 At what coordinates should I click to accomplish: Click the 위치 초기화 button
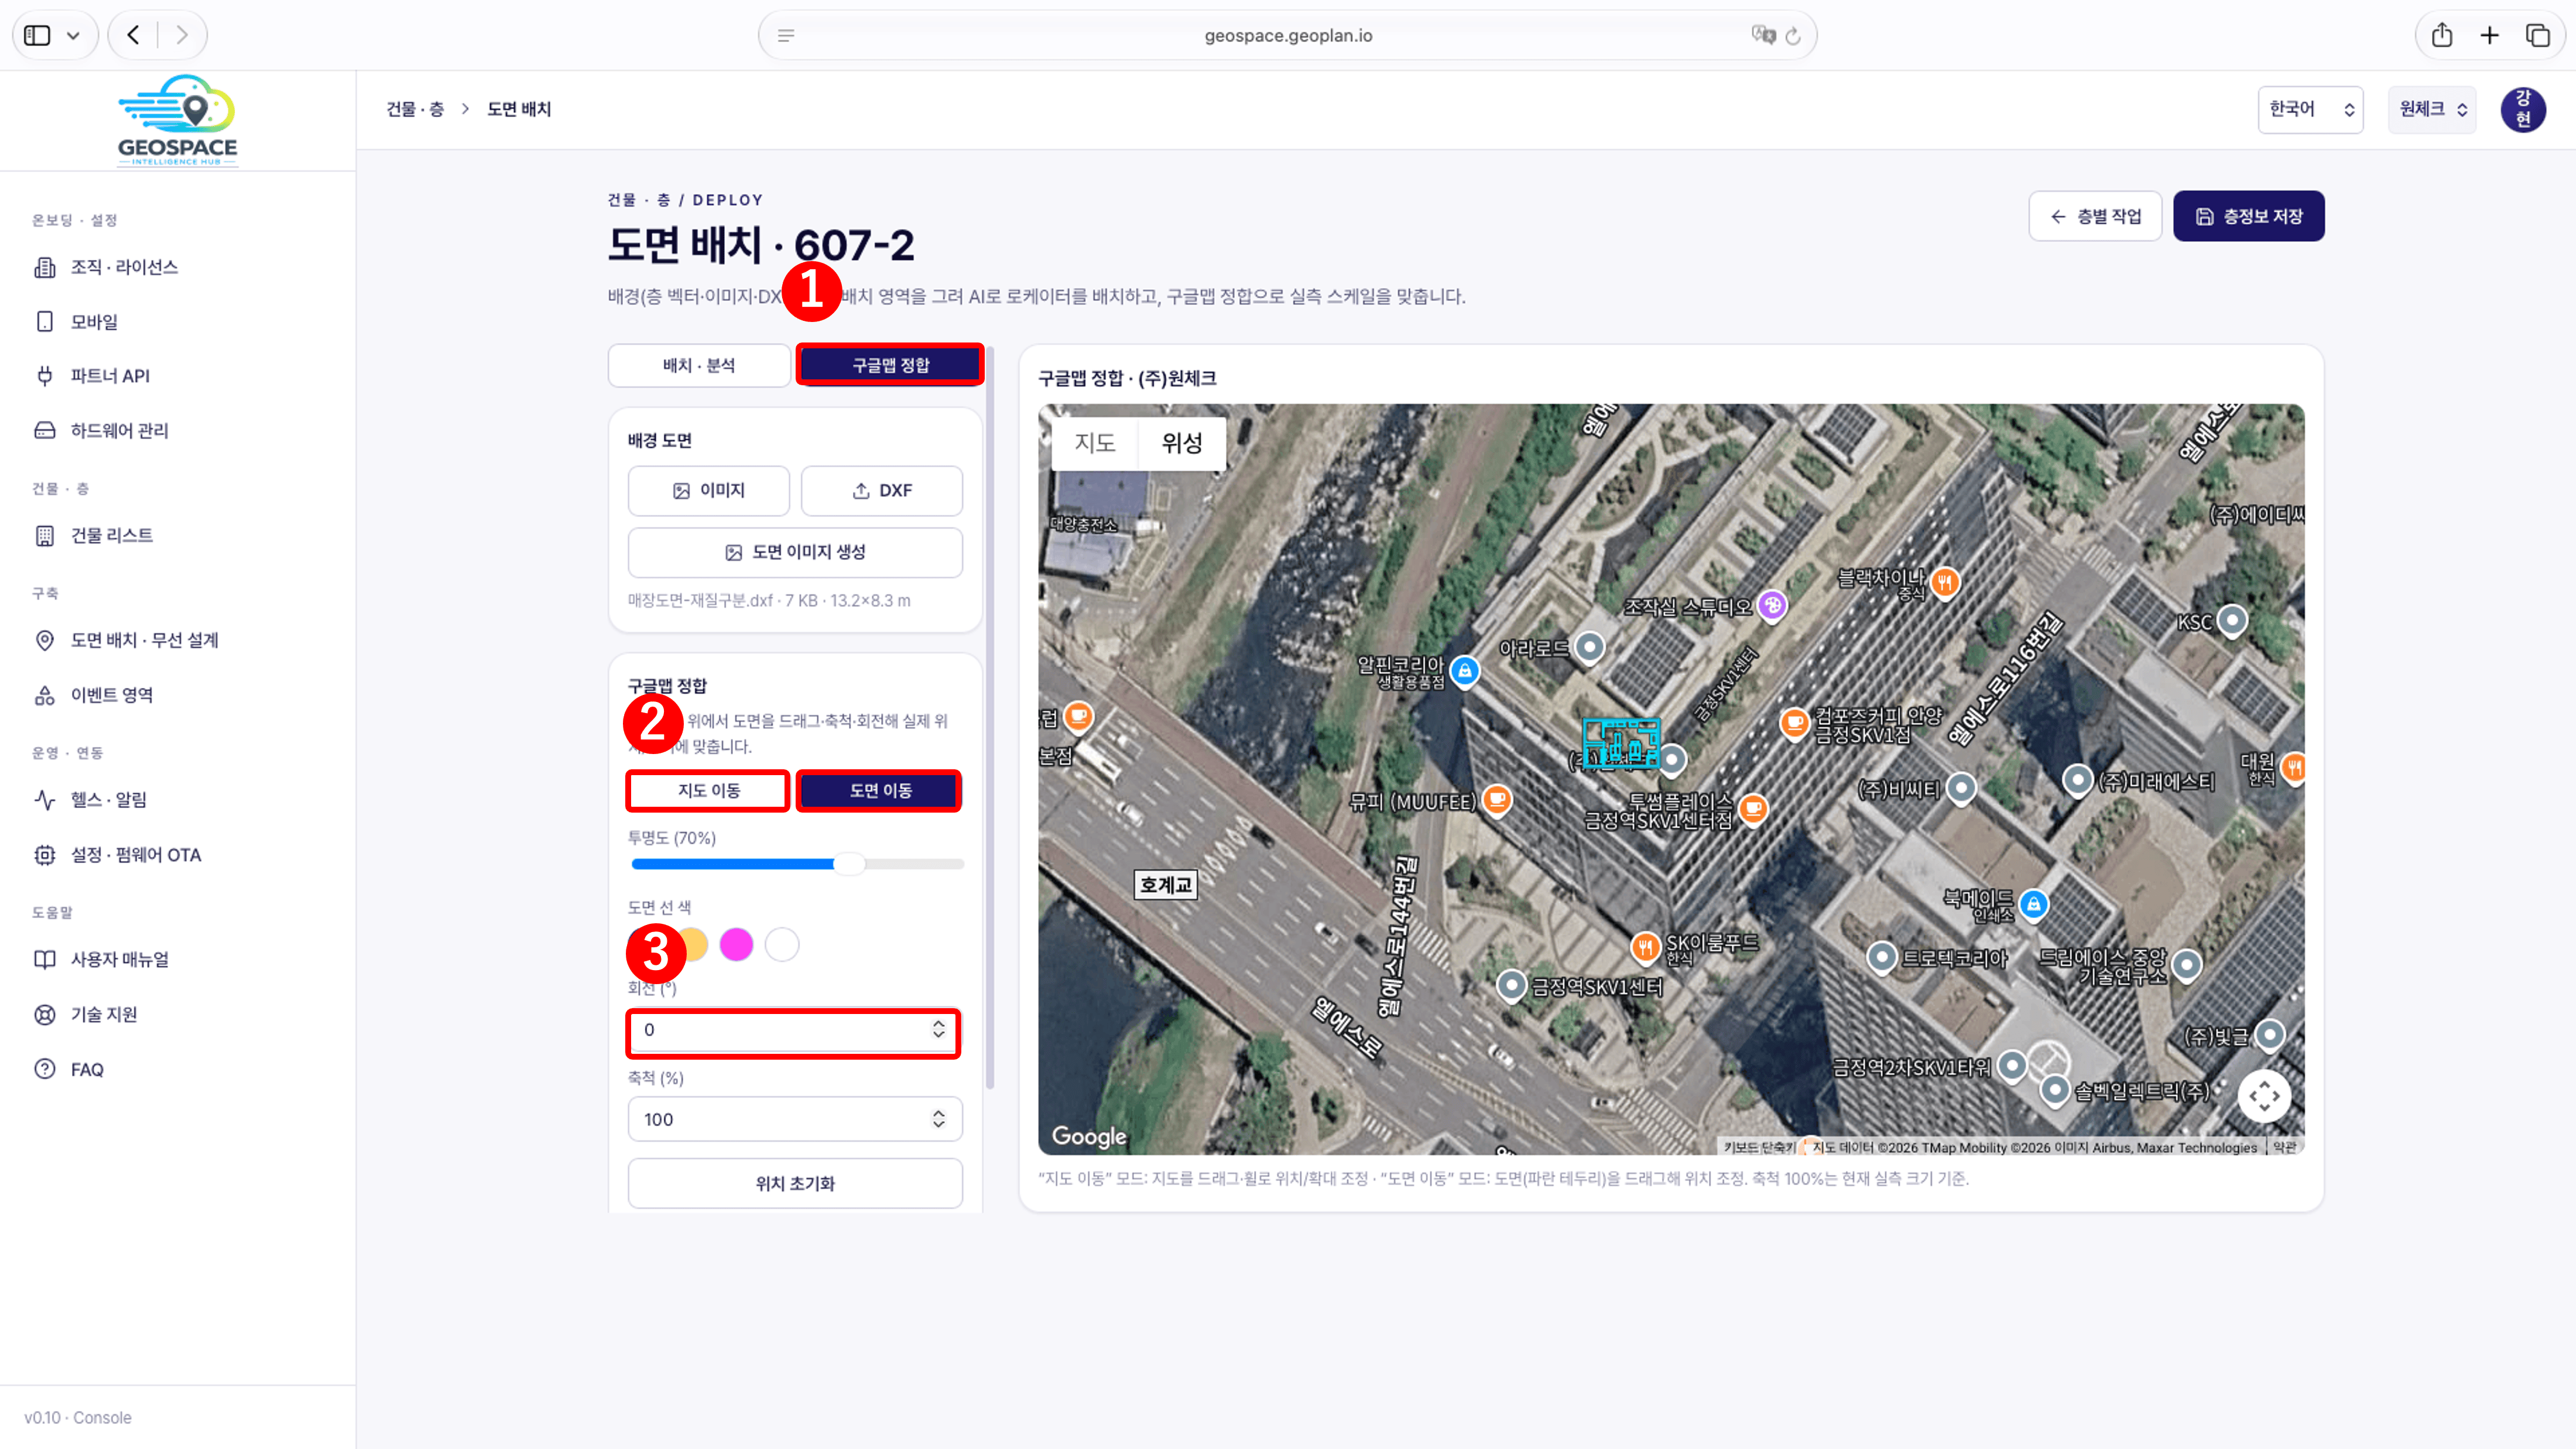[x=795, y=1183]
